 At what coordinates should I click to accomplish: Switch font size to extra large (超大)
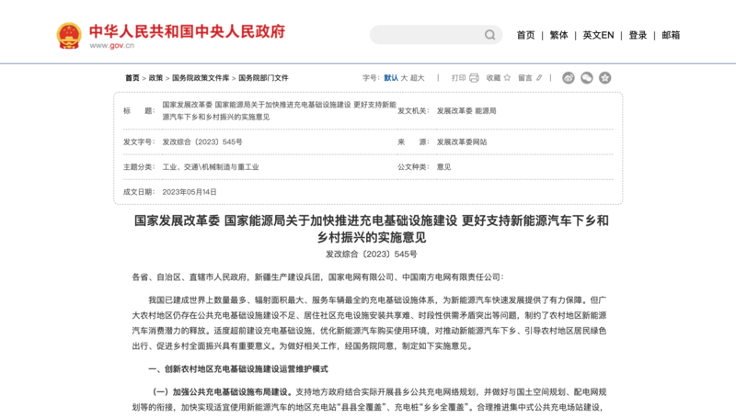point(418,78)
